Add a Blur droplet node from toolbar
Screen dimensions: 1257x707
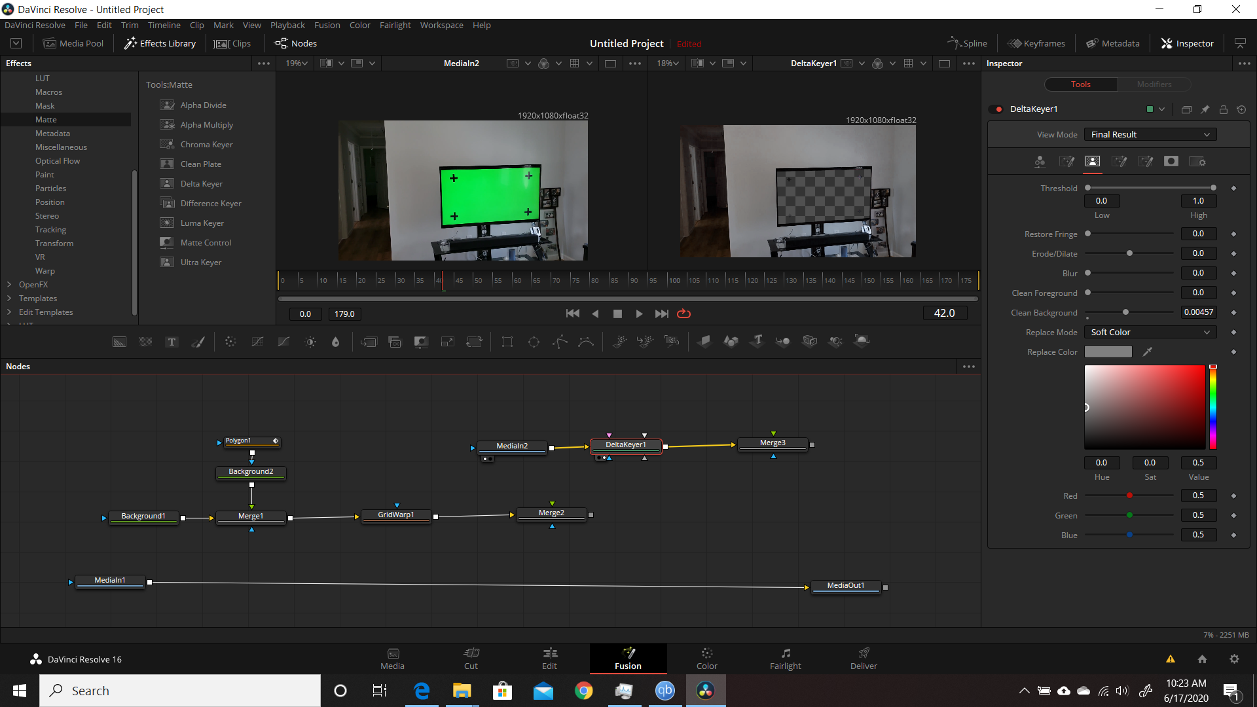pyautogui.click(x=336, y=342)
